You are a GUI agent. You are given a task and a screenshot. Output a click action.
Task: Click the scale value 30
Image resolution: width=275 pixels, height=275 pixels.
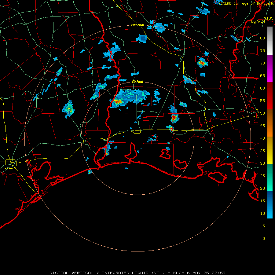click(x=262, y=163)
